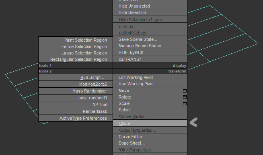
Task: Click the highlighted Clone entry
Action: coord(150,123)
